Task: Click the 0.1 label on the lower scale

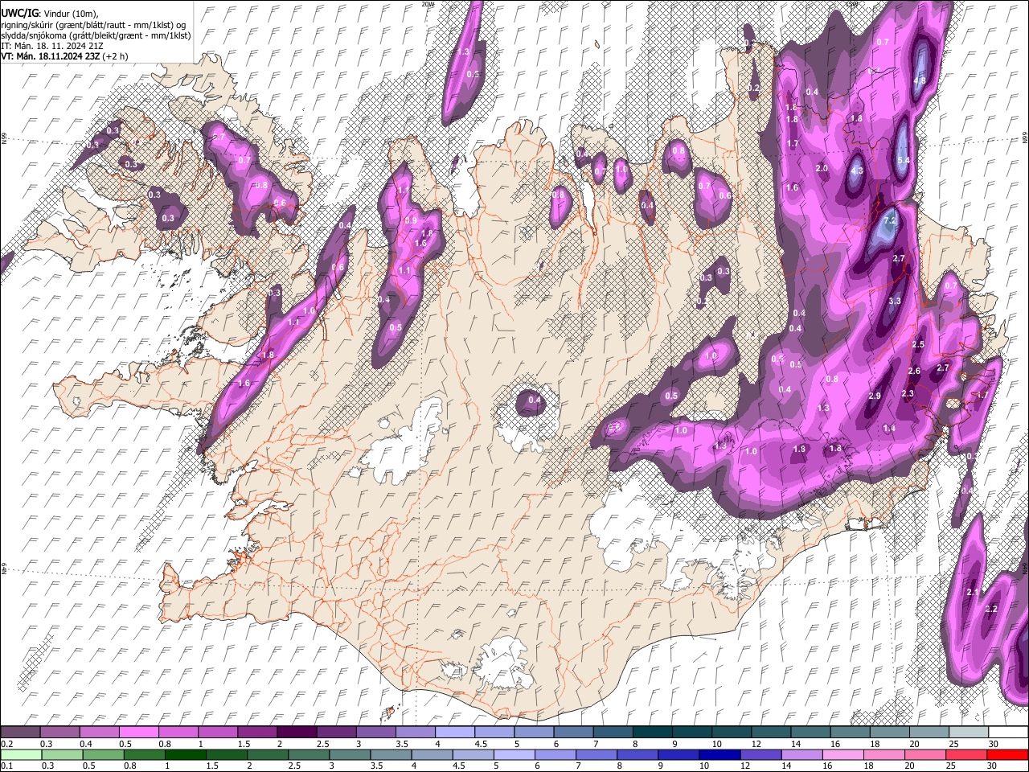Action: (x=6, y=766)
